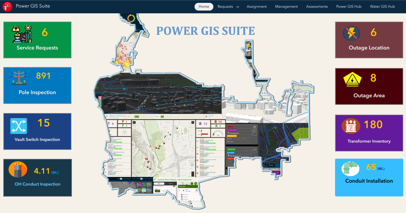
Task: Open the Requests menu
Action: [225, 7]
